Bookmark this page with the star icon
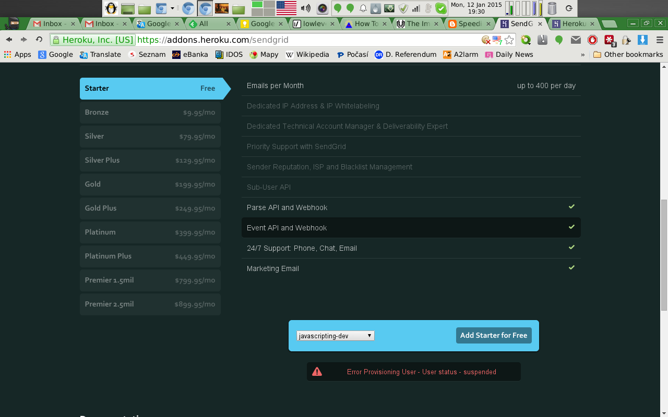The height and width of the screenshot is (417, 668). coord(509,40)
